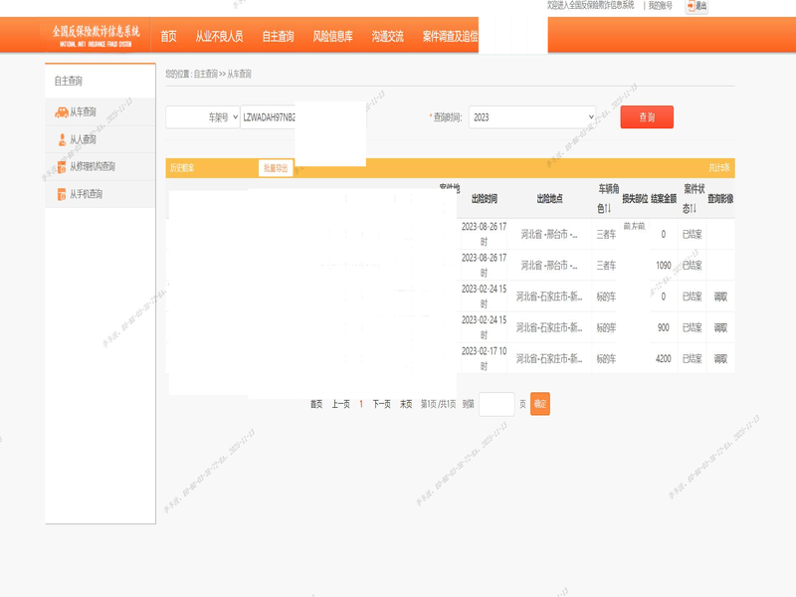The height and width of the screenshot is (597, 796).
Task: Select page number 1 in pagination
Action: point(361,404)
